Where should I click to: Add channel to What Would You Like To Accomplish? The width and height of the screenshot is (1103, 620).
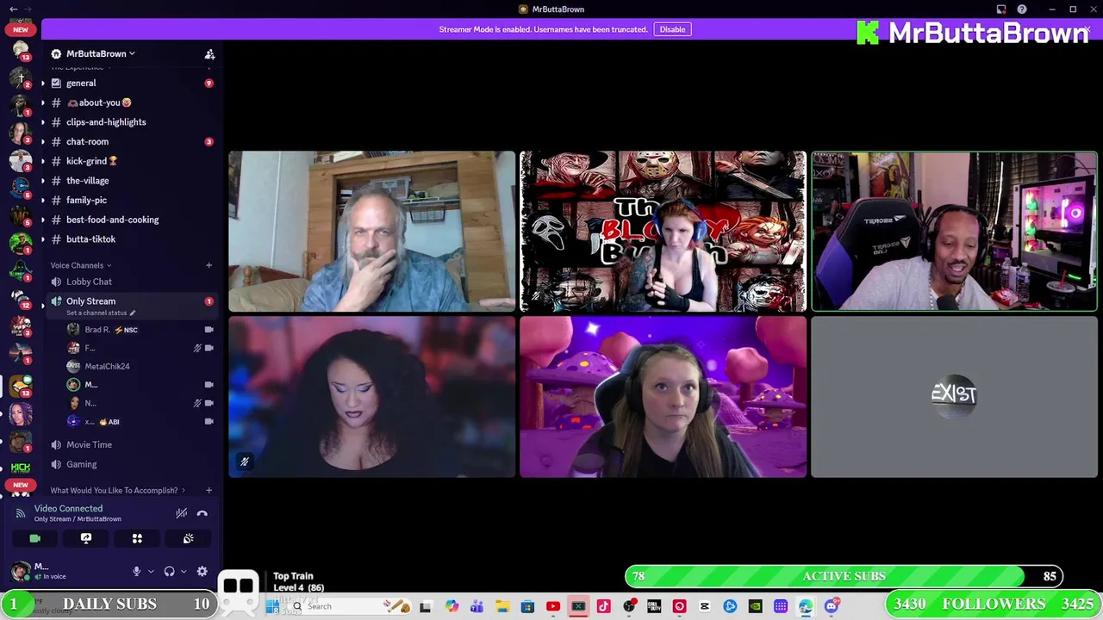click(209, 490)
